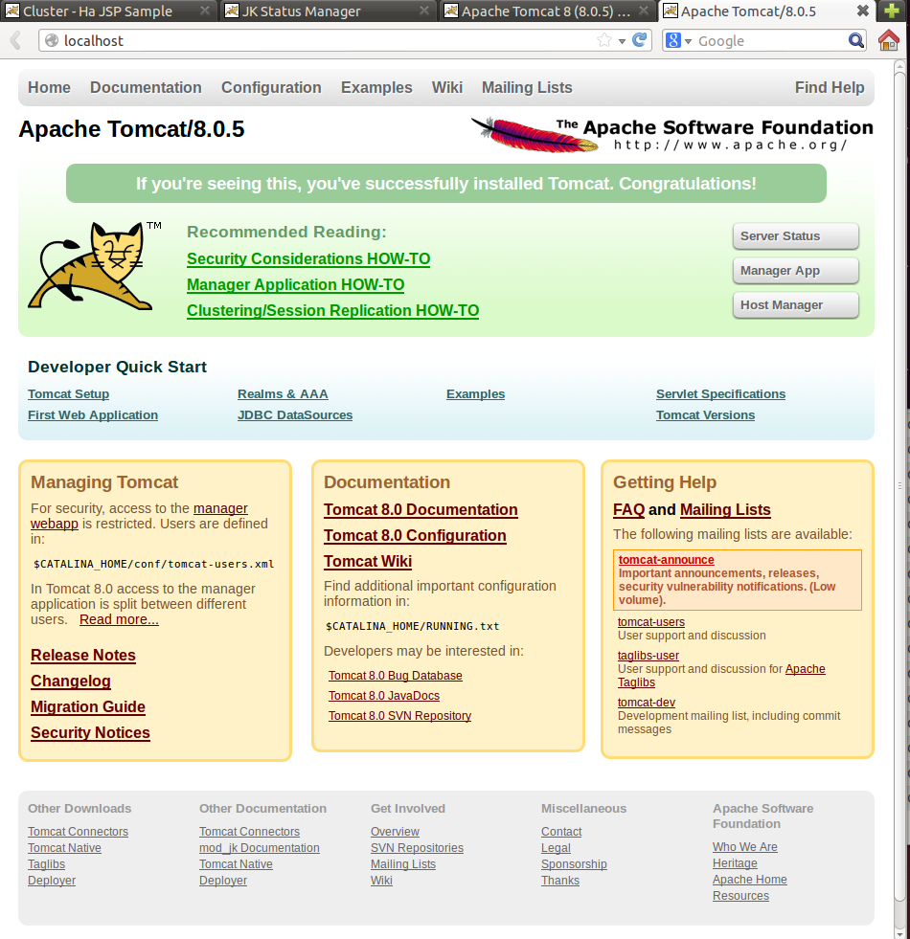Open the Realms & AAA link
Screen dimensions: 910x939
tap(283, 394)
